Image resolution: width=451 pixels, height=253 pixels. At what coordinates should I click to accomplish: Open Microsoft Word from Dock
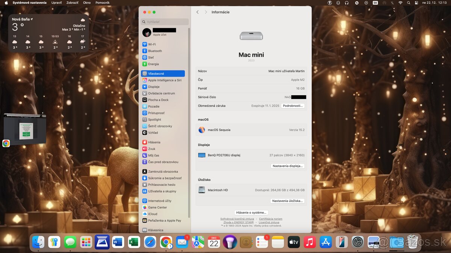(118, 242)
